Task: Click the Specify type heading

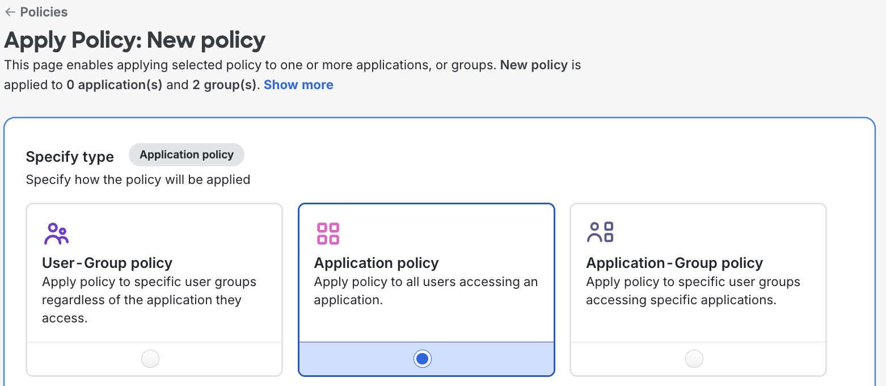Action: pos(70,157)
